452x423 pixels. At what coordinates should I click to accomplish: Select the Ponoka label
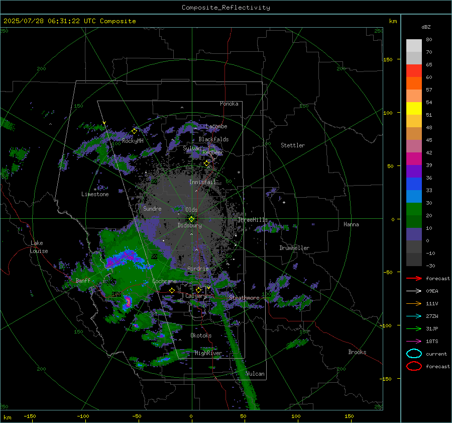click(229, 104)
